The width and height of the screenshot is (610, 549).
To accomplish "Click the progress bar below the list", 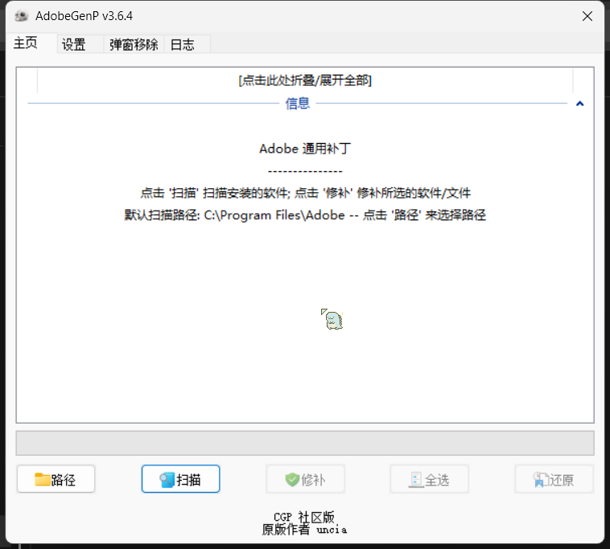I will [x=305, y=443].
